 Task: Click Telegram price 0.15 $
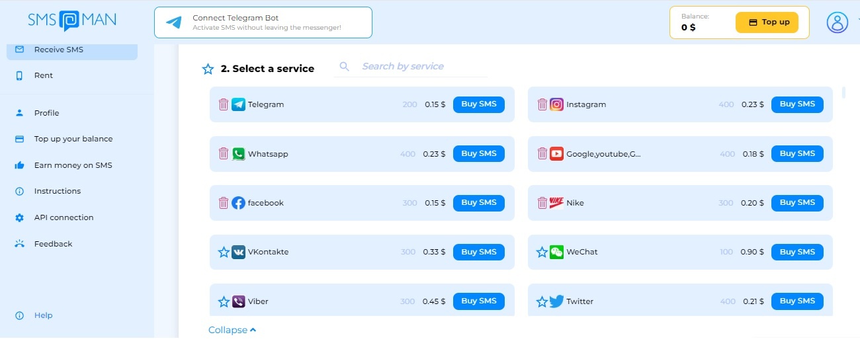435,104
